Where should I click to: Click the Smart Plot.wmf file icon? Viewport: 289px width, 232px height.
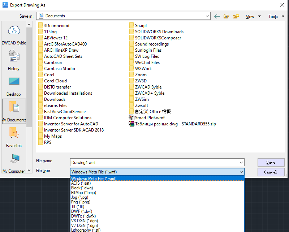coord(131,118)
